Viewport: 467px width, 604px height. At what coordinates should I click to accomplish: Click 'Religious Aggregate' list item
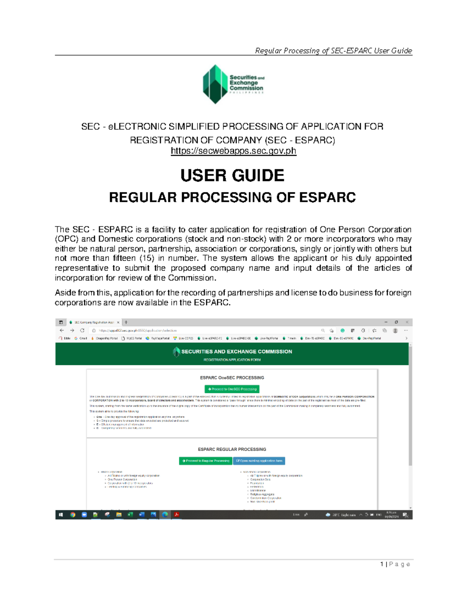262,494
